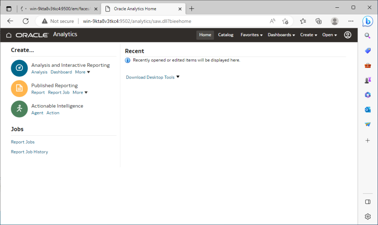Create a new Agent
Screen dimensions: 378x225
click(x=37, y=113)
